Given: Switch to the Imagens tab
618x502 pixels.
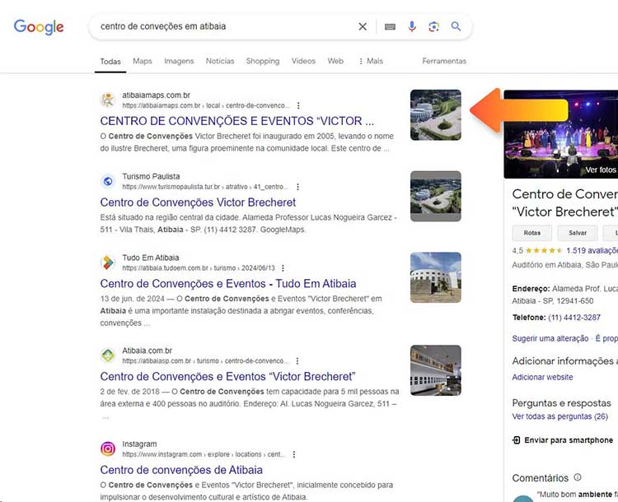Looking at the screenshot, I should pos(179,61).
